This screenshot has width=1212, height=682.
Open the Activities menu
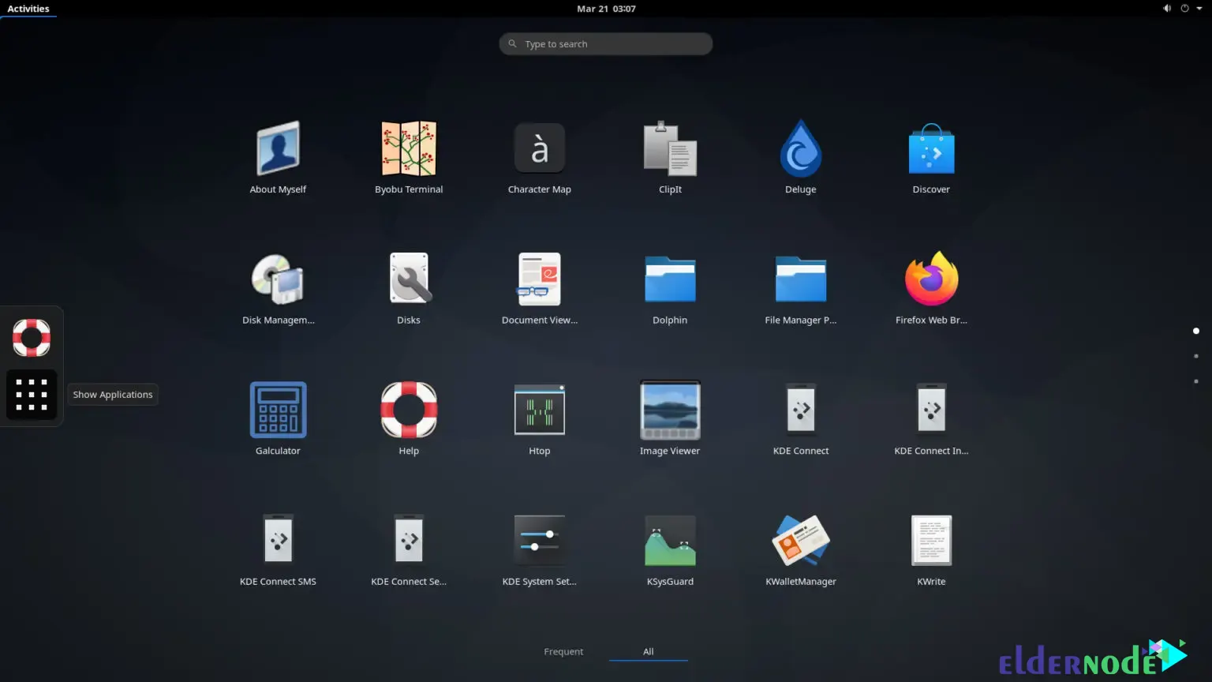tap(28, 9)
